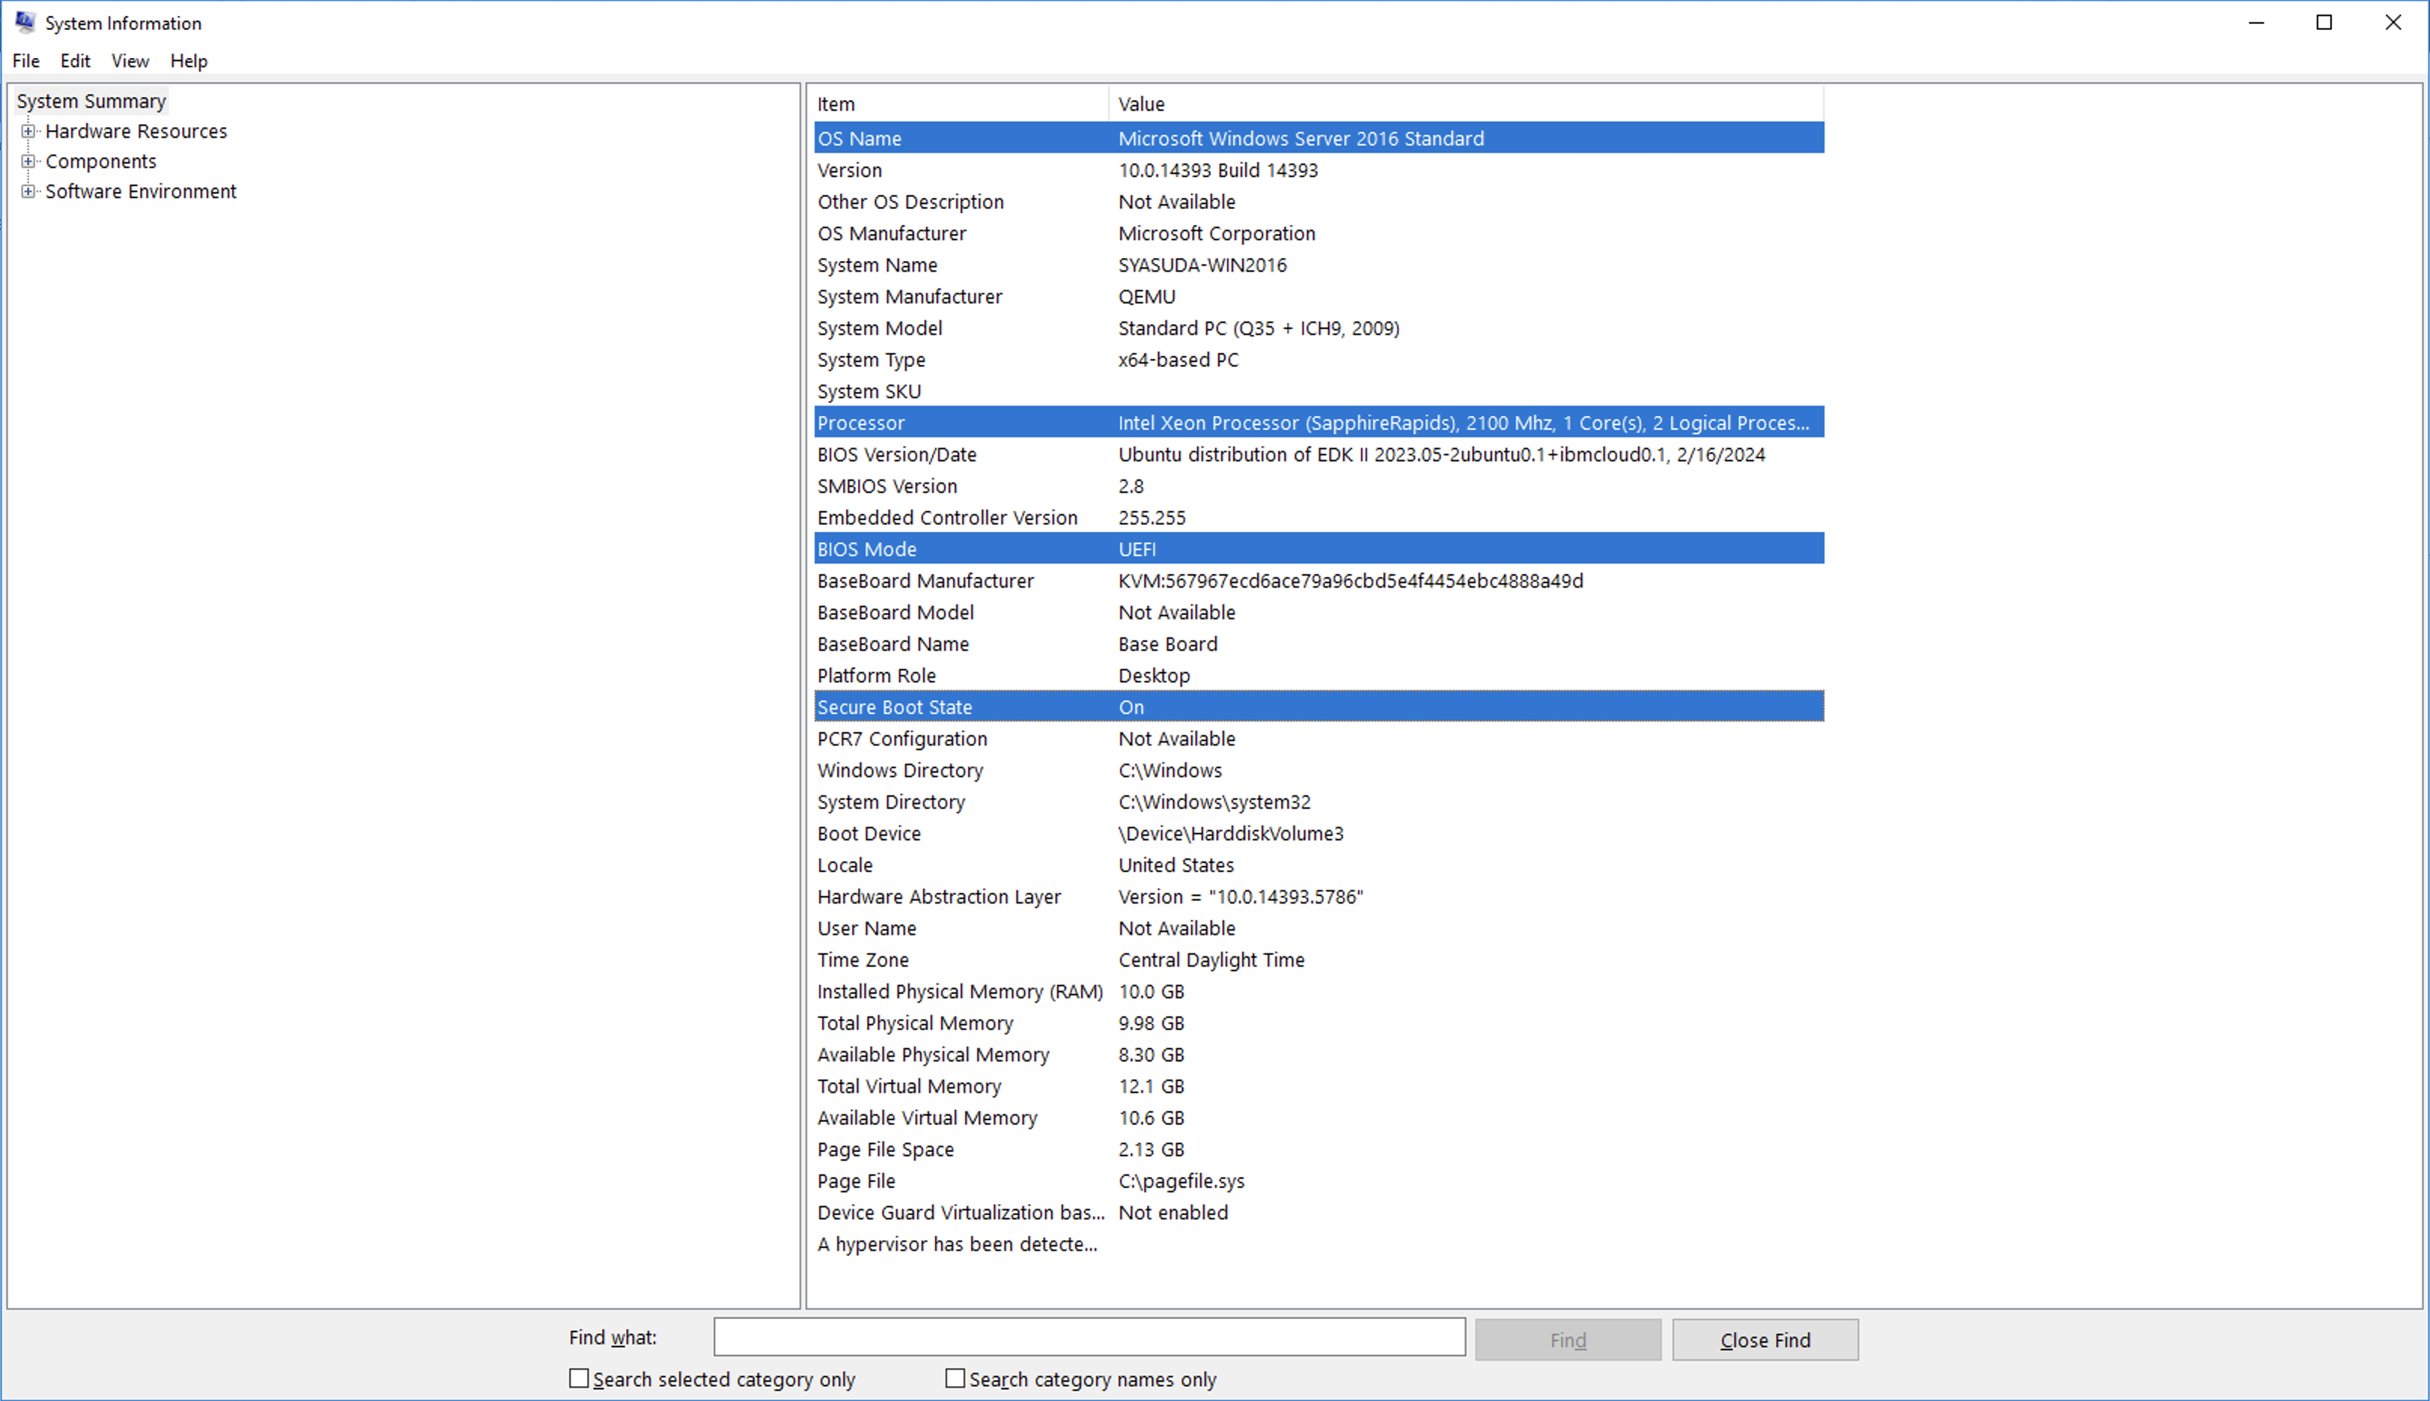The width and height of the screenshot is (2430, 1401).
Task: Select System Summary in the tree
Action: pos(91,101)
